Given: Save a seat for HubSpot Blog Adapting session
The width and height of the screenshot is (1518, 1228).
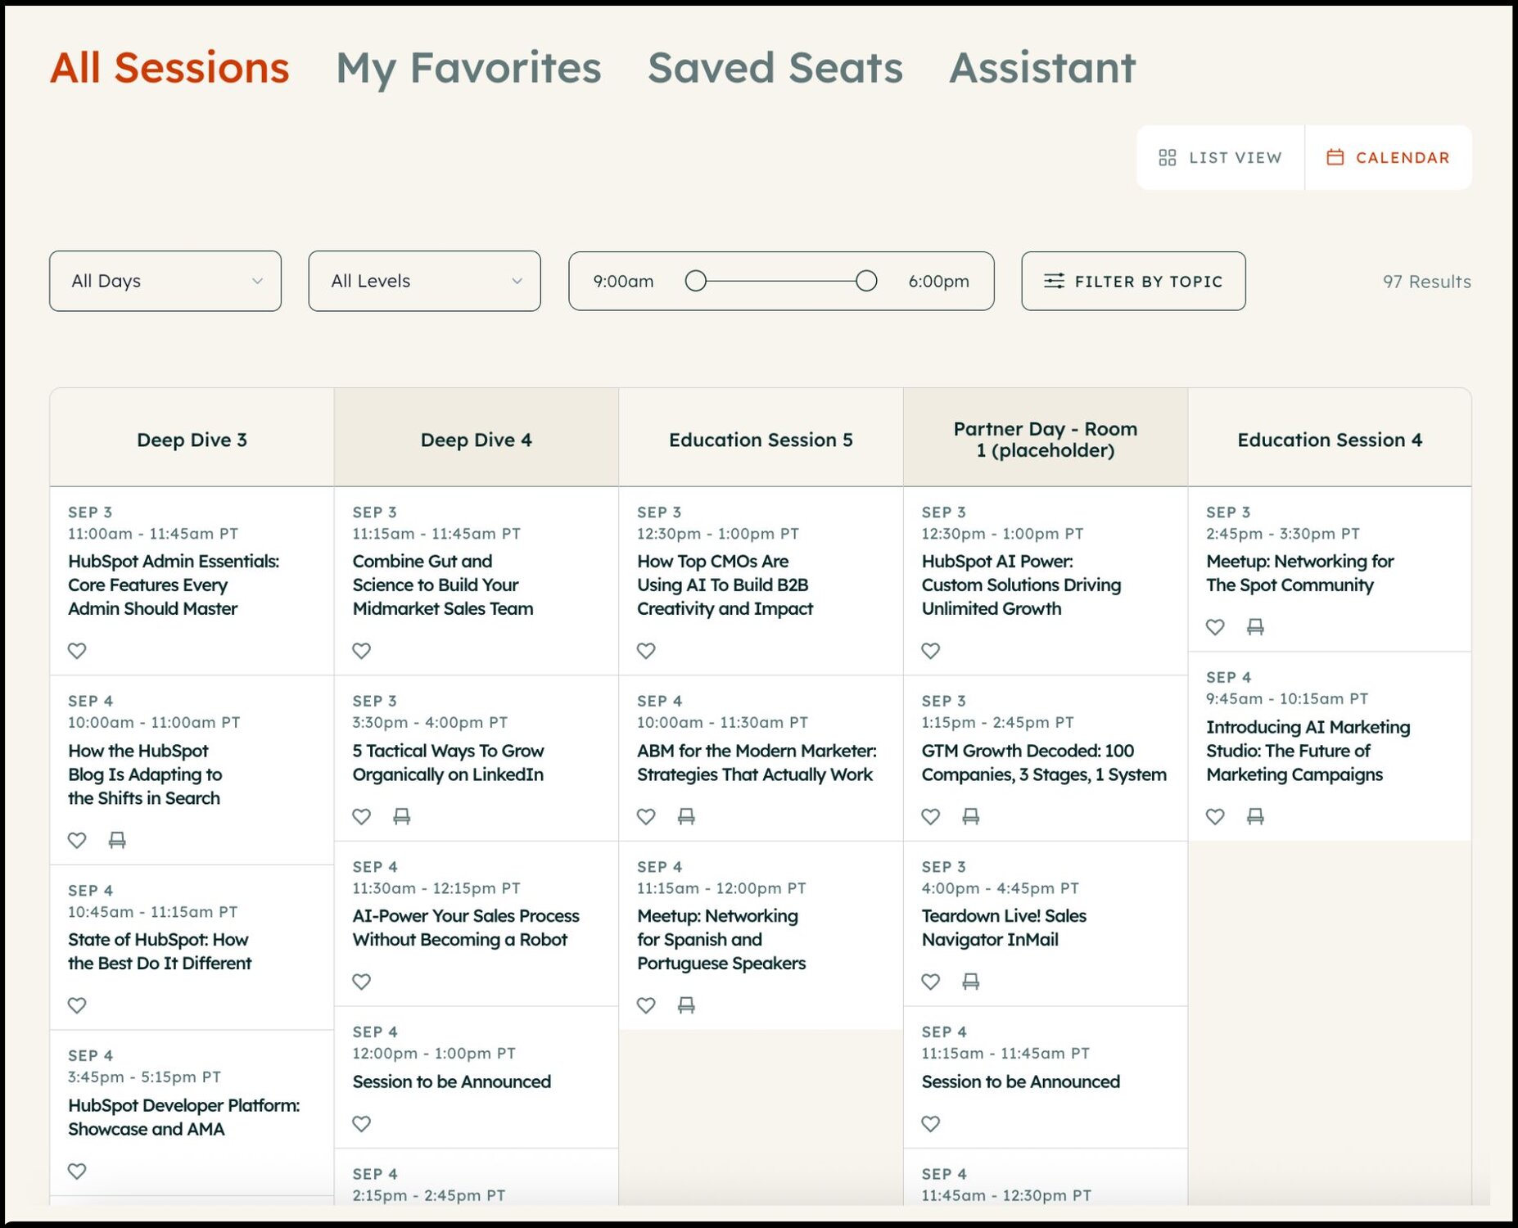Looking at the screenshot, I should (x=117, y=840).
